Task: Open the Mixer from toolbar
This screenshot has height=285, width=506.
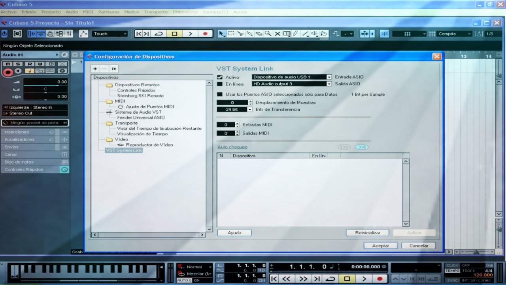Action: coord(69,34)
